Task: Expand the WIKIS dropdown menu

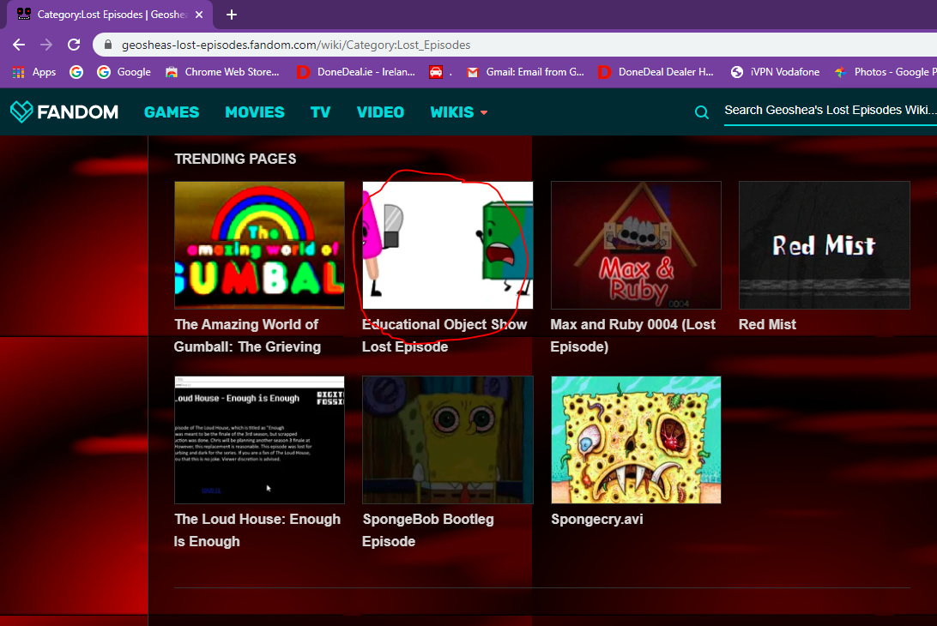Action: (458, 112)
